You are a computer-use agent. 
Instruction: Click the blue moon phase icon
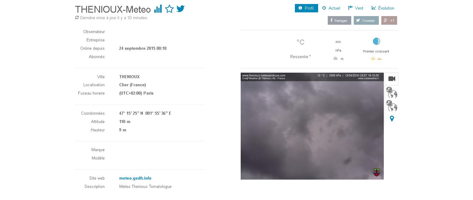click(x=376, y=41)
